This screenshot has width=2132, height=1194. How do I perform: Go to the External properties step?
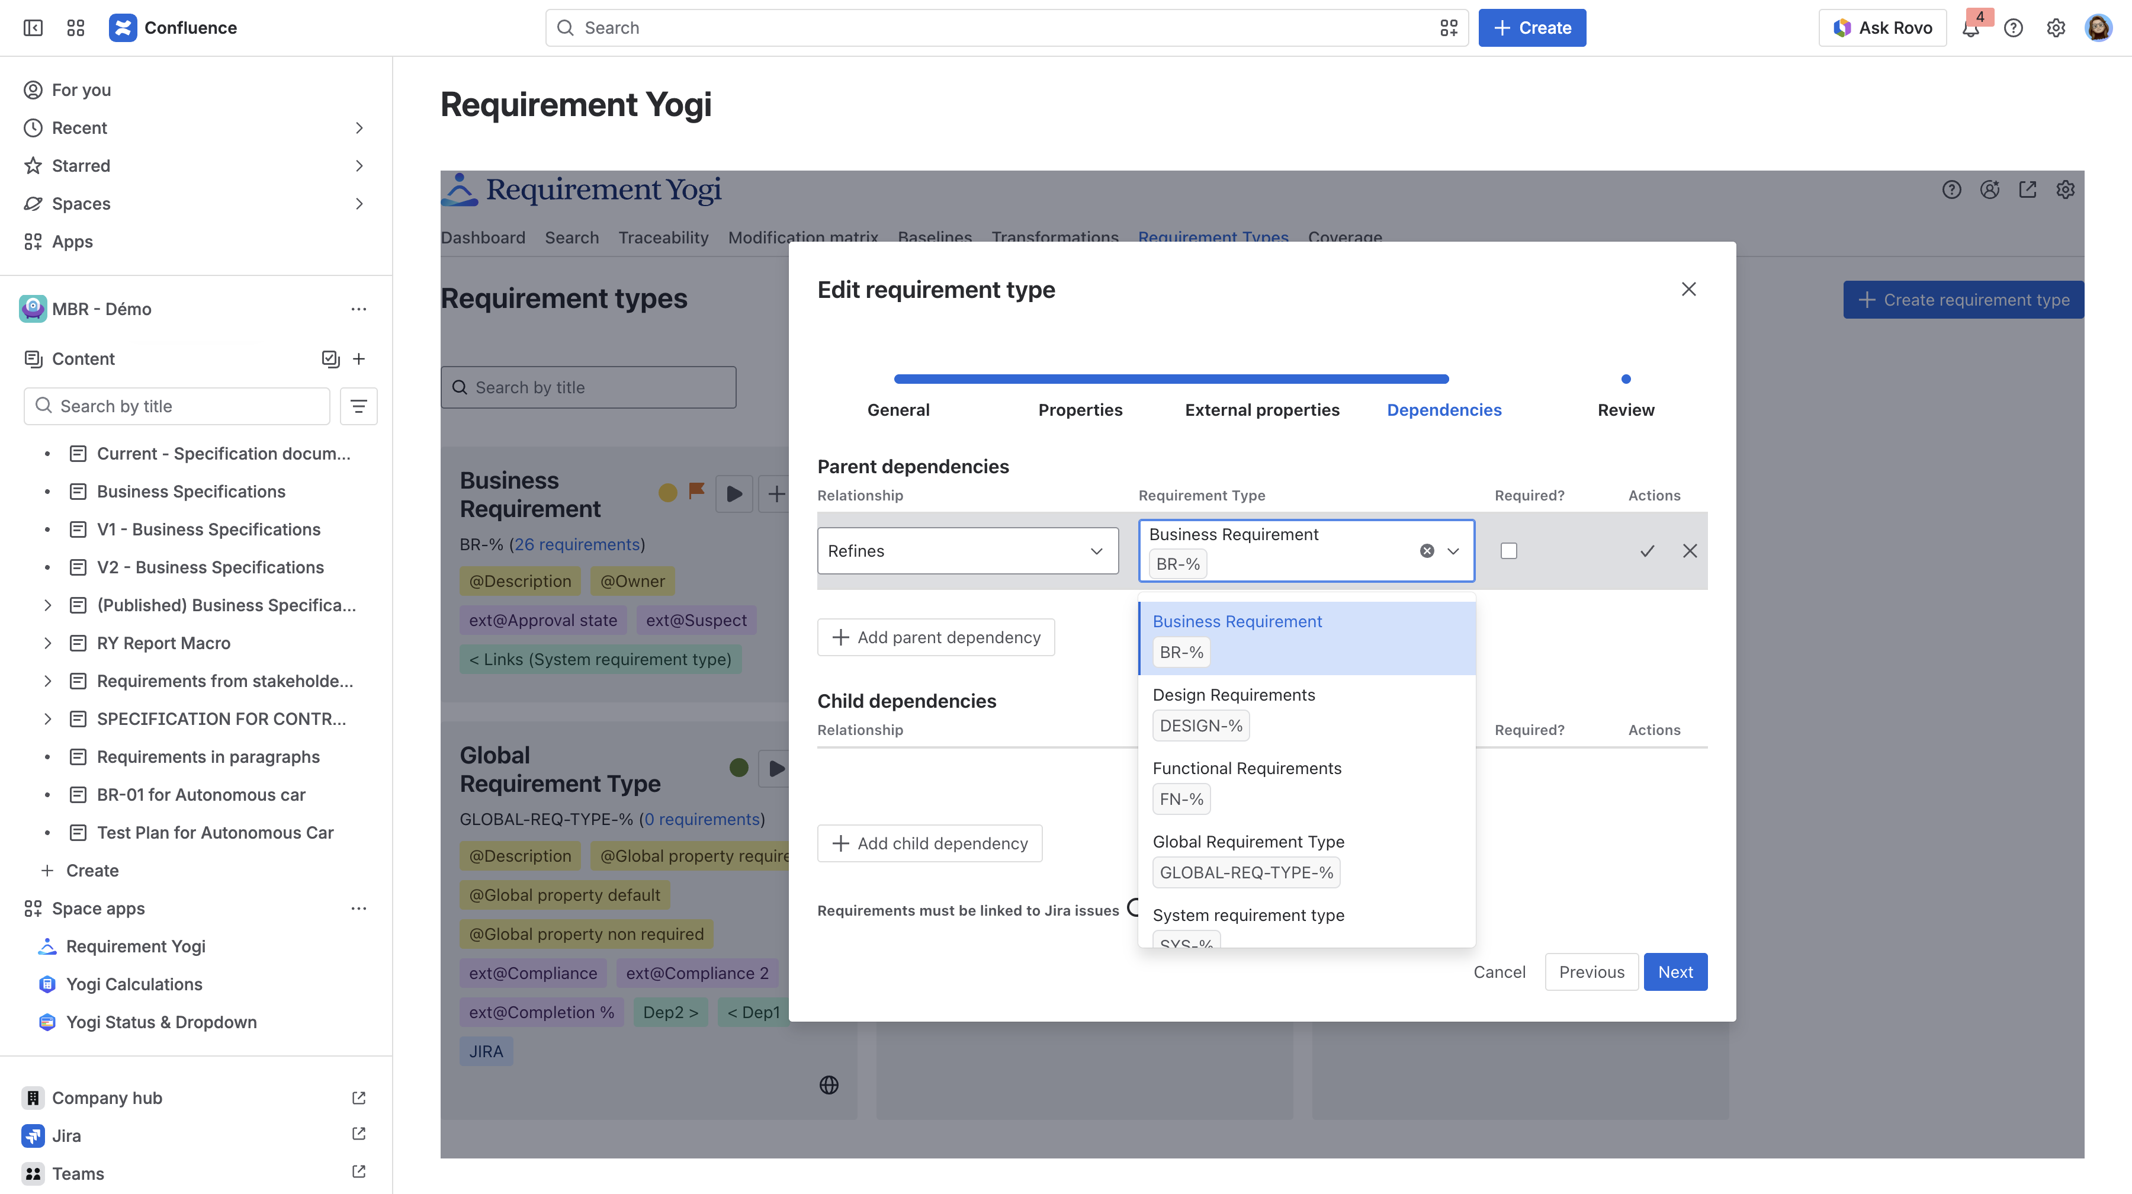(1261, 410)
